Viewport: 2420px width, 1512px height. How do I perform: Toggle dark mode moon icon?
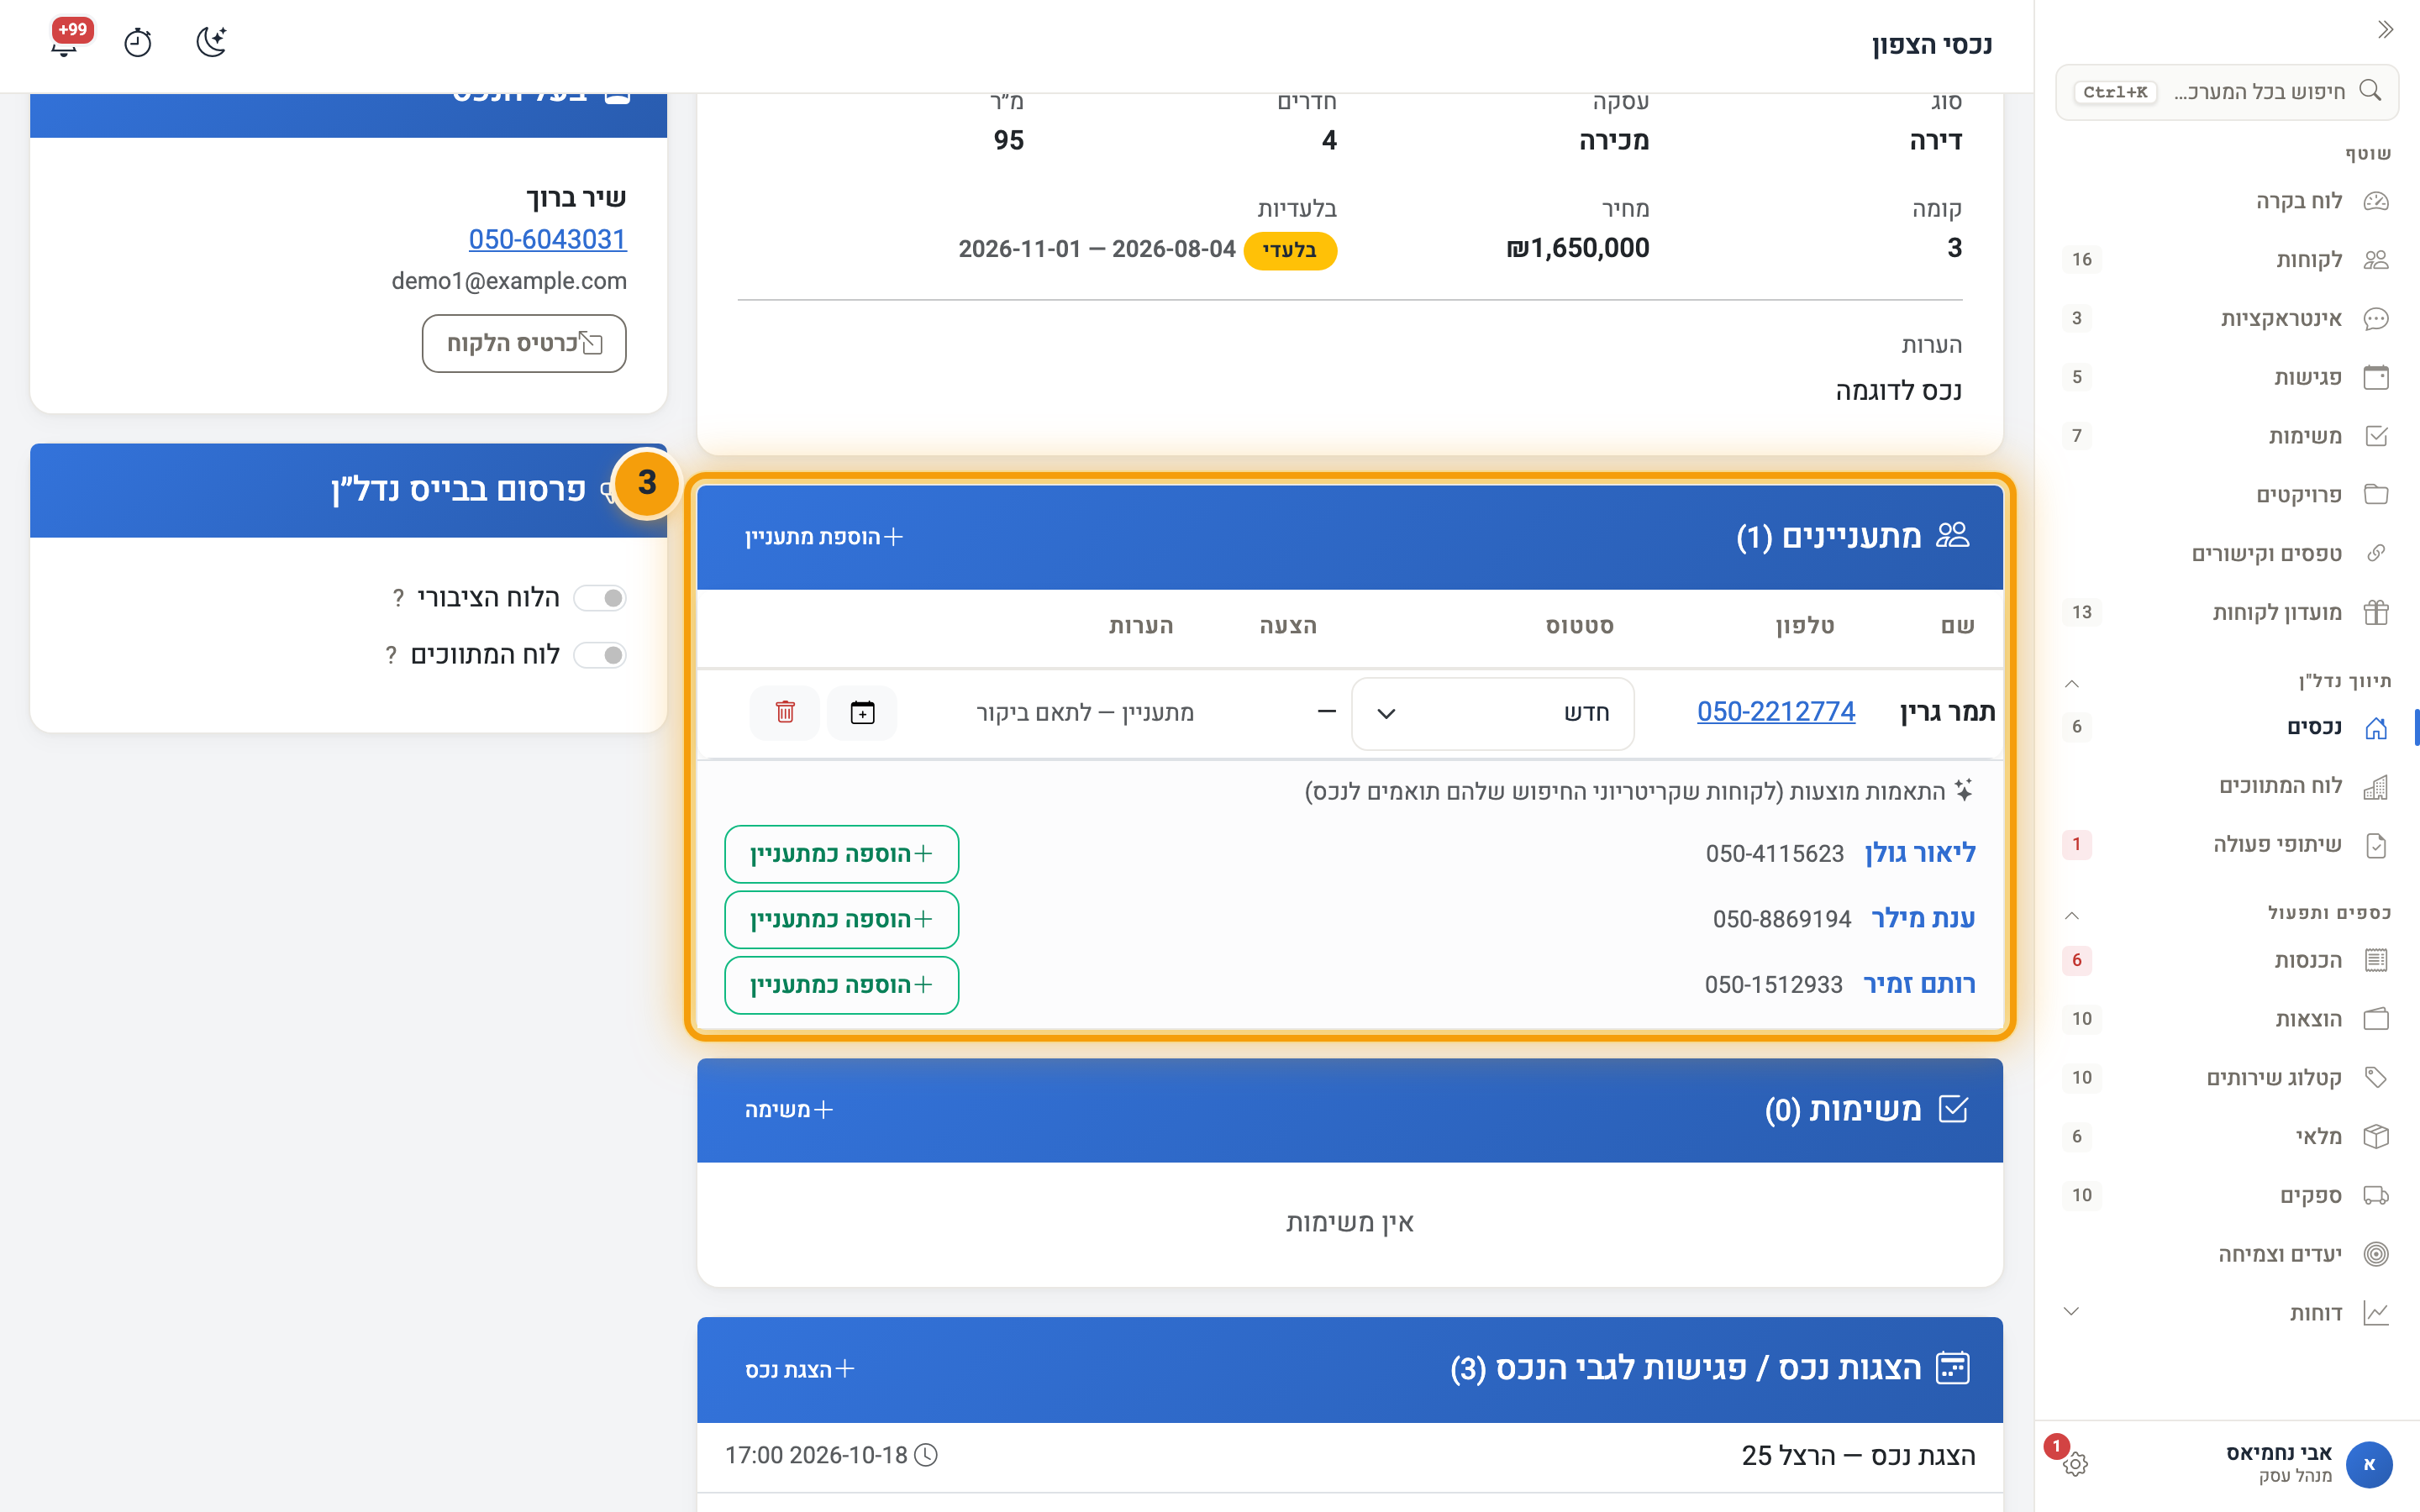(211, 42)
